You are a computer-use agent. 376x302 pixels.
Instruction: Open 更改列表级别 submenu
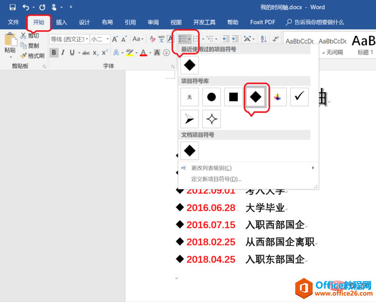[x=248, y=168]
